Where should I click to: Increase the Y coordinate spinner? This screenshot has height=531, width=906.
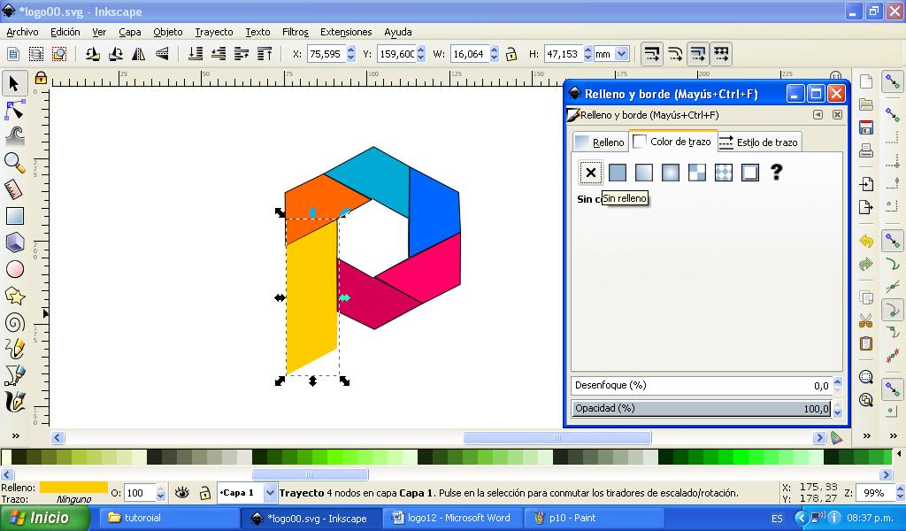coord(420,50)
